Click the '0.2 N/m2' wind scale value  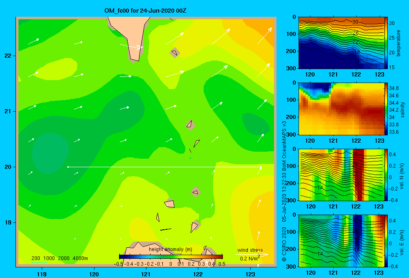coord(249,258)
